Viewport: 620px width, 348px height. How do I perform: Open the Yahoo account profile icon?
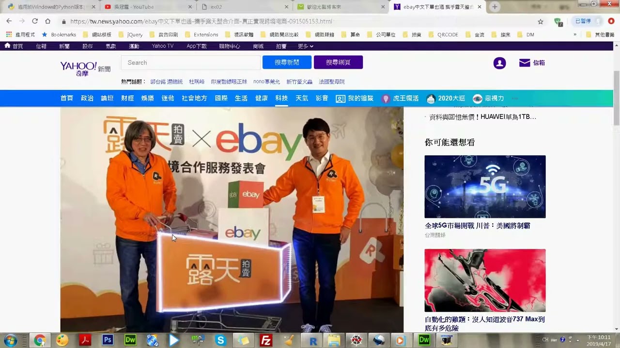point(499,63)
